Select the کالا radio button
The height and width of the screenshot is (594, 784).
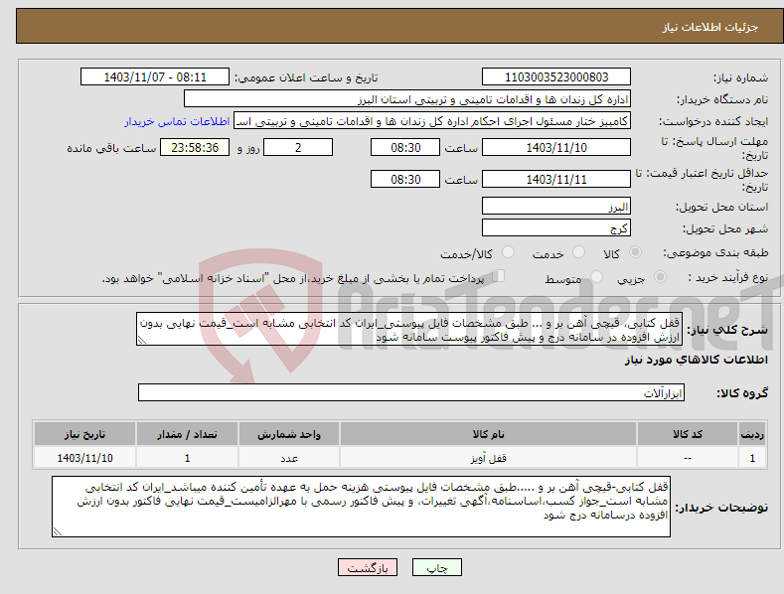(635, 252)
